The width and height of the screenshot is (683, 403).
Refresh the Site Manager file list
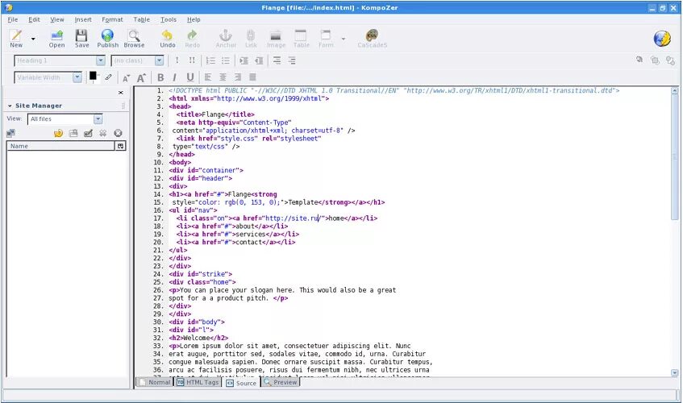58,133
